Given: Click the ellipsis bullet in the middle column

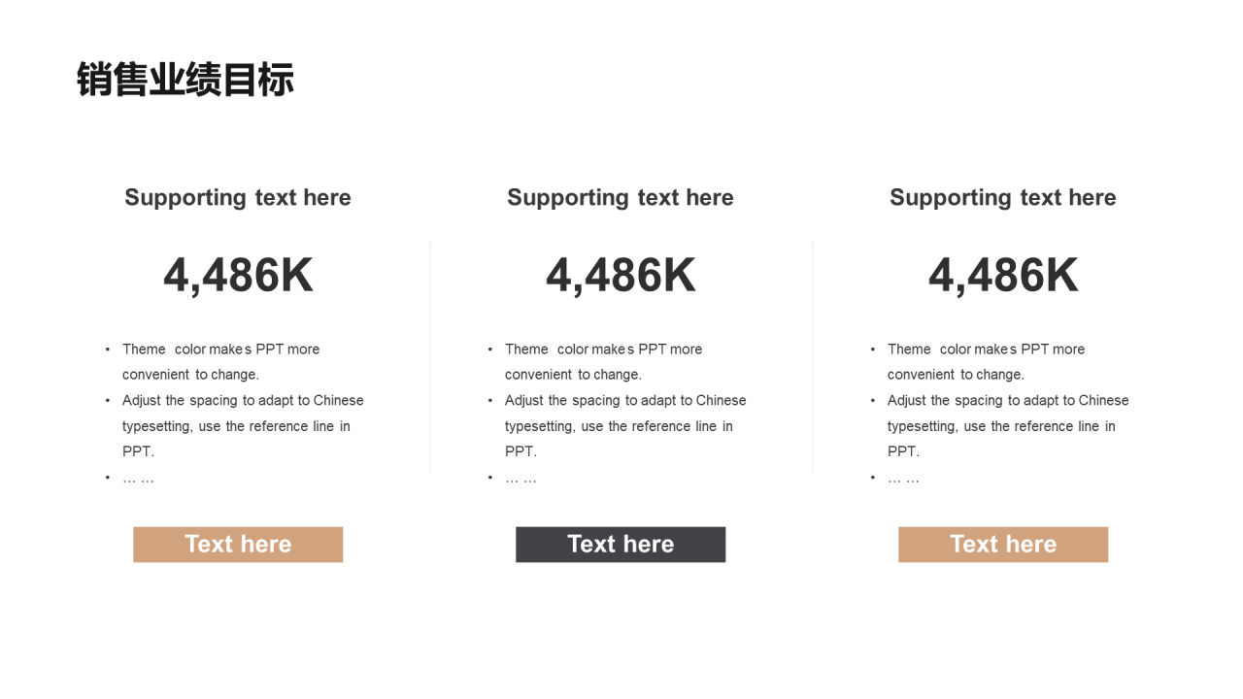Looking at the screenshot, I should click(x=521, y=479).
